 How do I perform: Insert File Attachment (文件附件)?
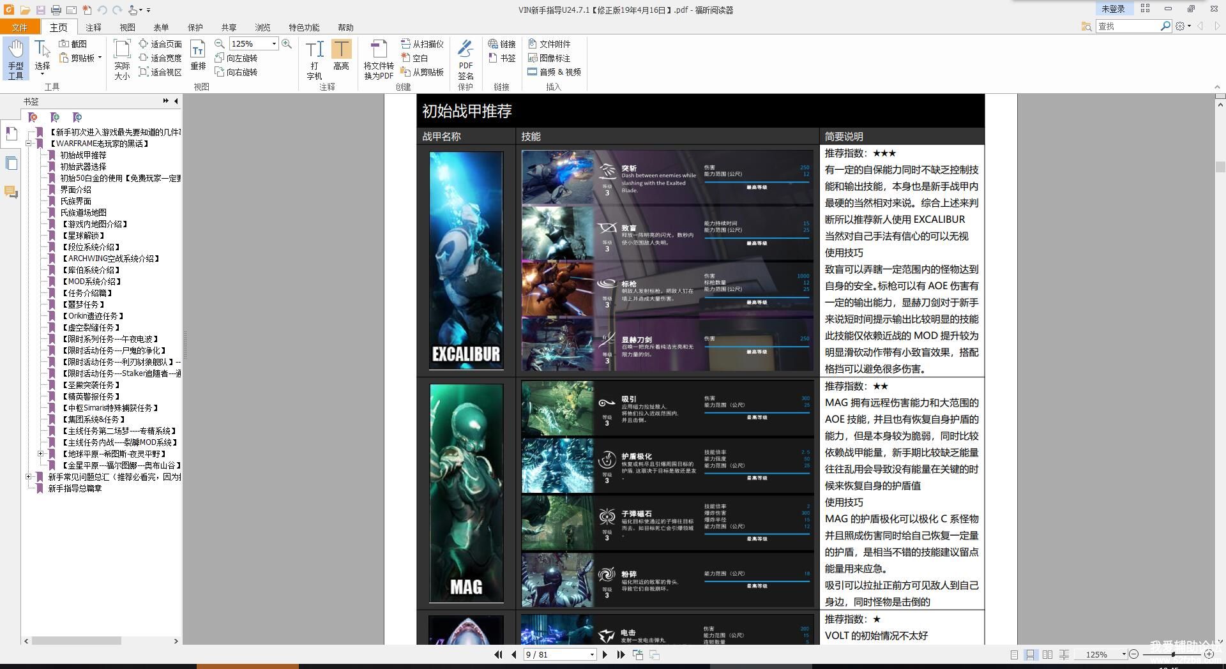[549, 43]
